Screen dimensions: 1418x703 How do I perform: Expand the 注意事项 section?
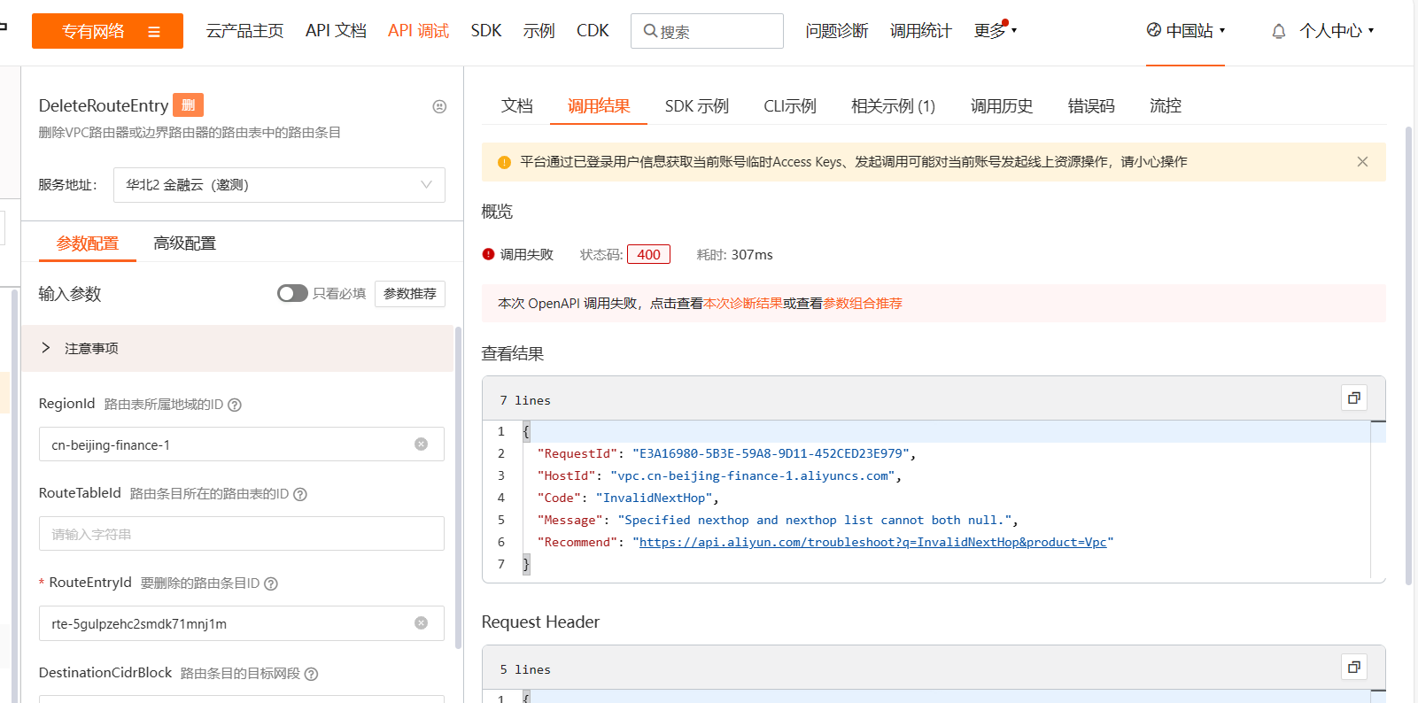[x=237, y=348]
